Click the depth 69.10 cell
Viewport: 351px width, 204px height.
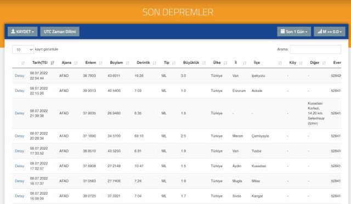tap(139, 136)
